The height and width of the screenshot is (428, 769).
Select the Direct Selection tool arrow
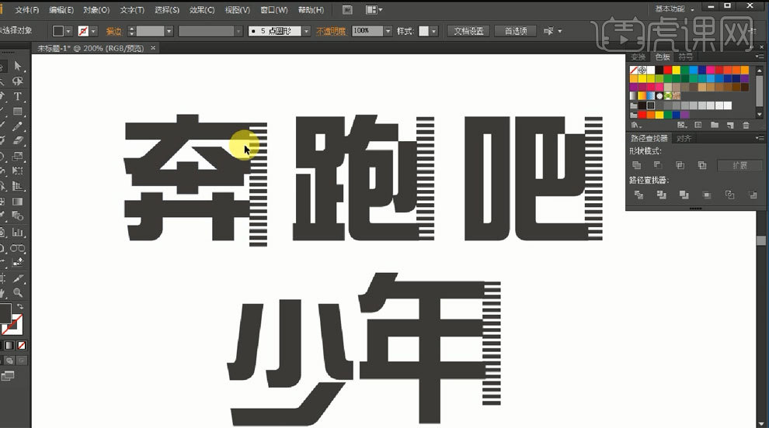pyautogui.click(x=18, y=66)
